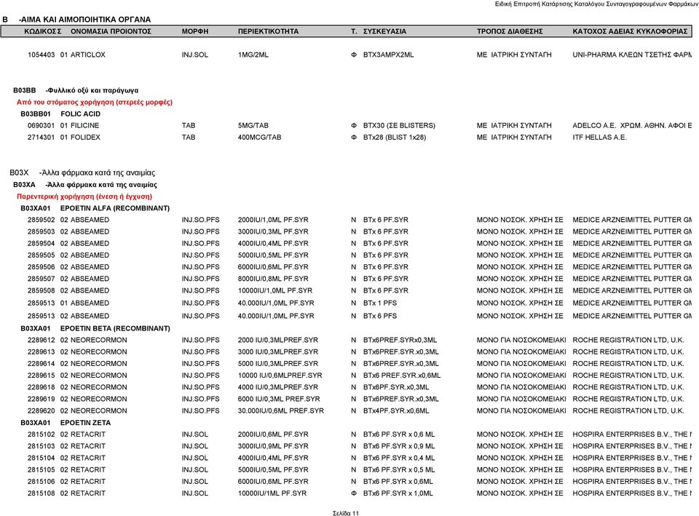The height and width of the screenshot is (516, 699).
Task: Click 4000IU/0,4ML PF.SYR ABSEAMED content
Action: [273, 243]
